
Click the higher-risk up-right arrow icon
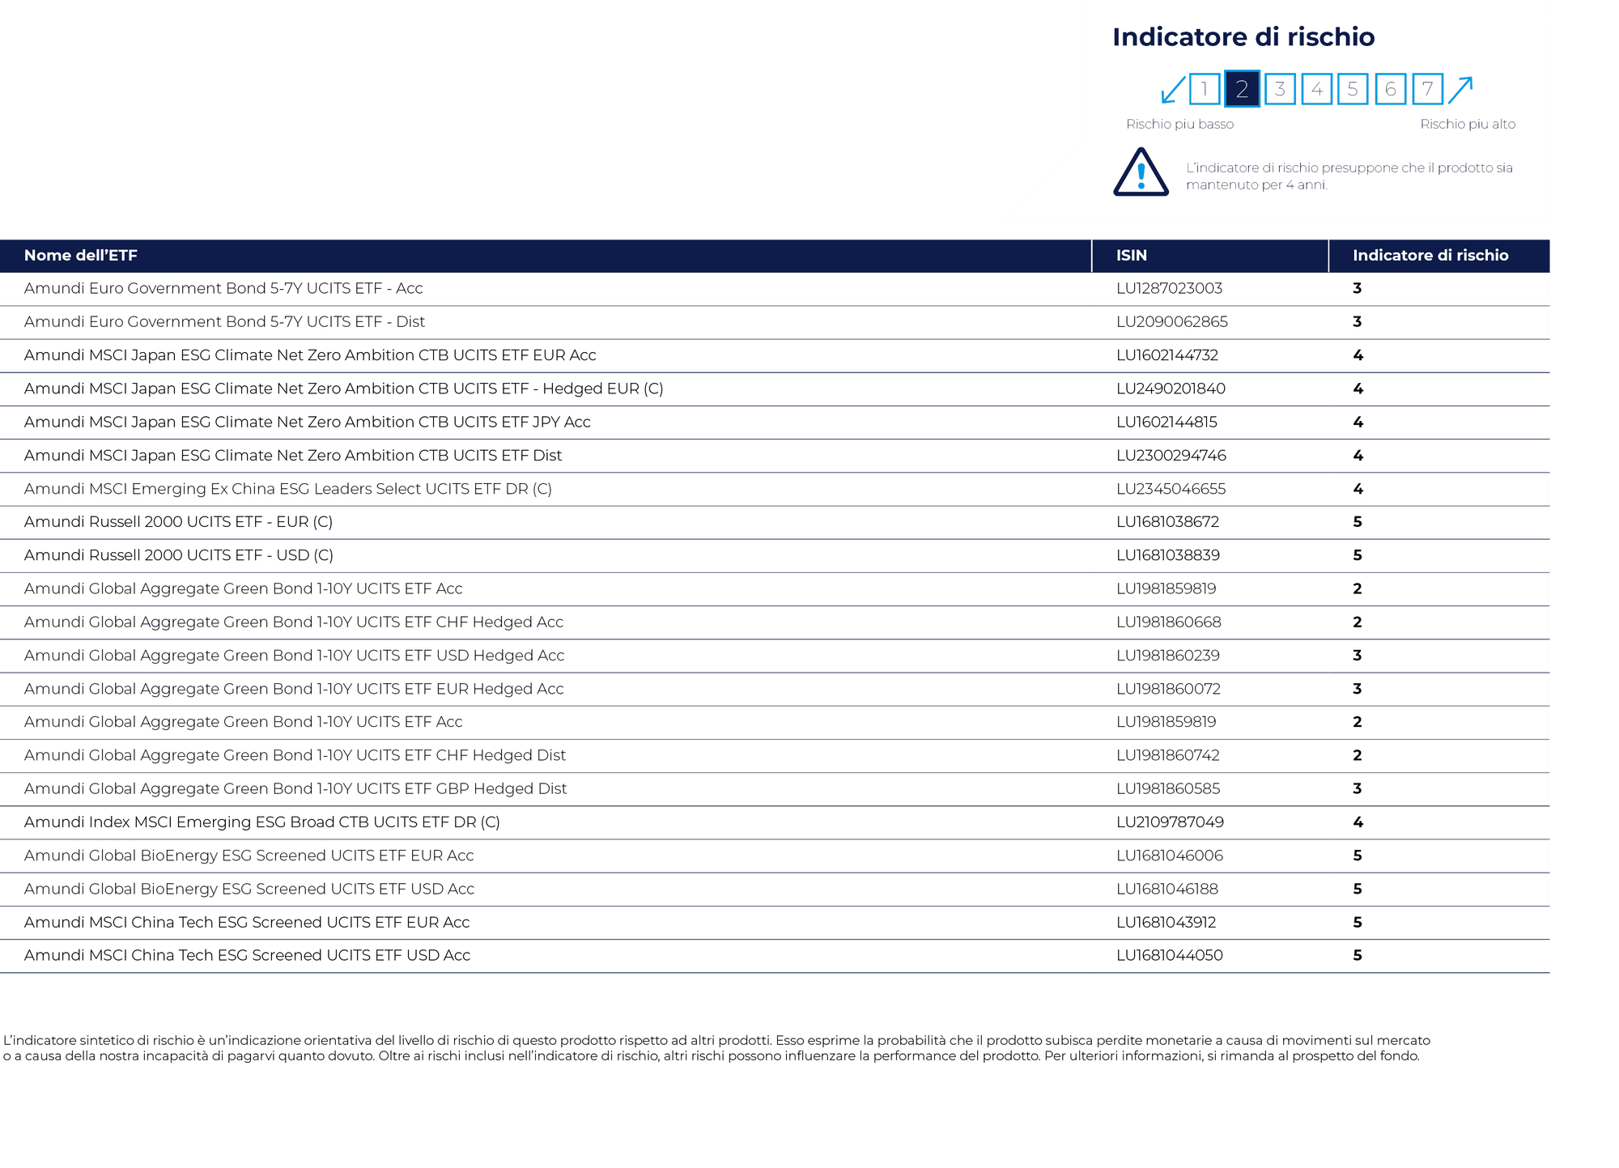click(1460, 89)
